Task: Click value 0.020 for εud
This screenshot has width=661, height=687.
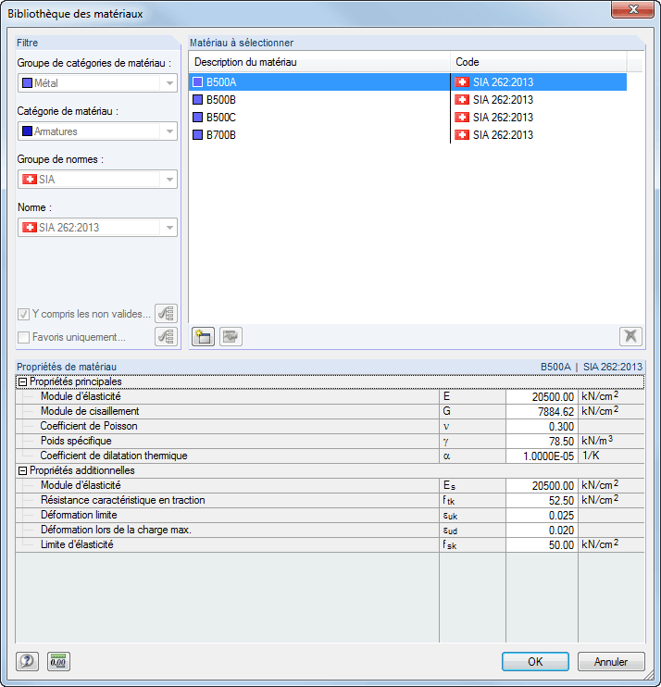Action: [x=542, y=531]
